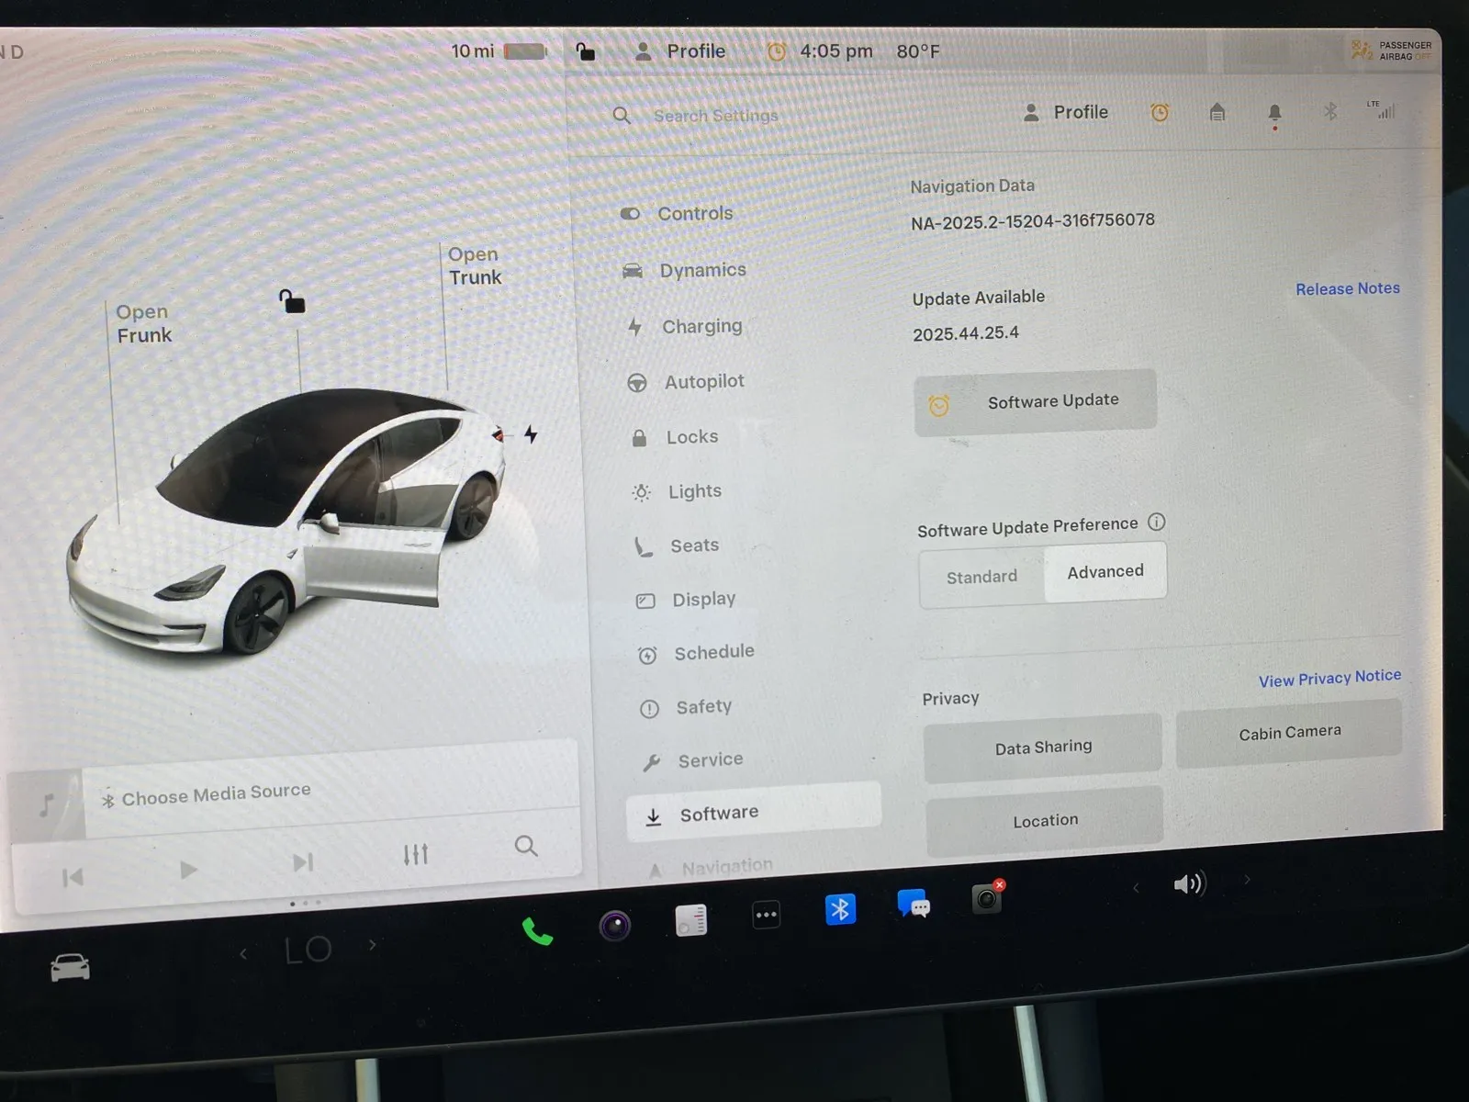The image size is (1469, 1102).
Task: Increase temperature with right chevron
Action: pos(372,944)
